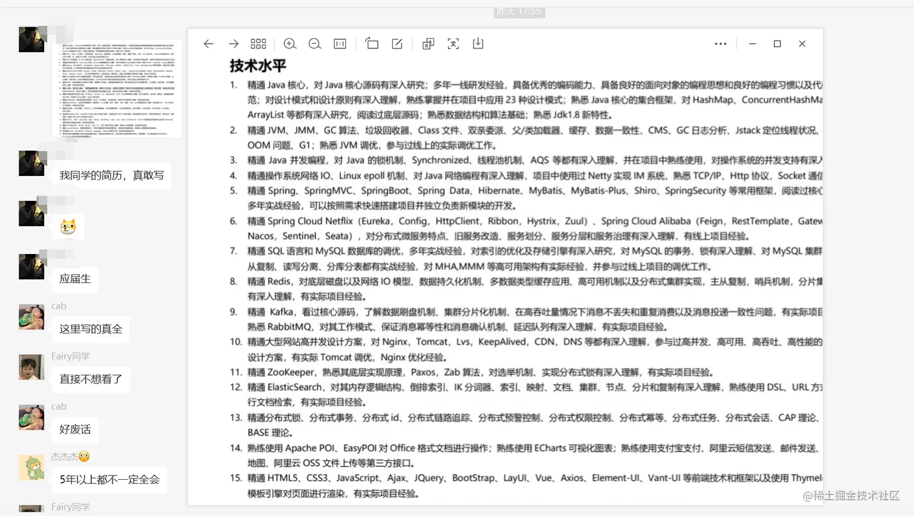Click the chat timestamp at the top

(x=519, y=11)
